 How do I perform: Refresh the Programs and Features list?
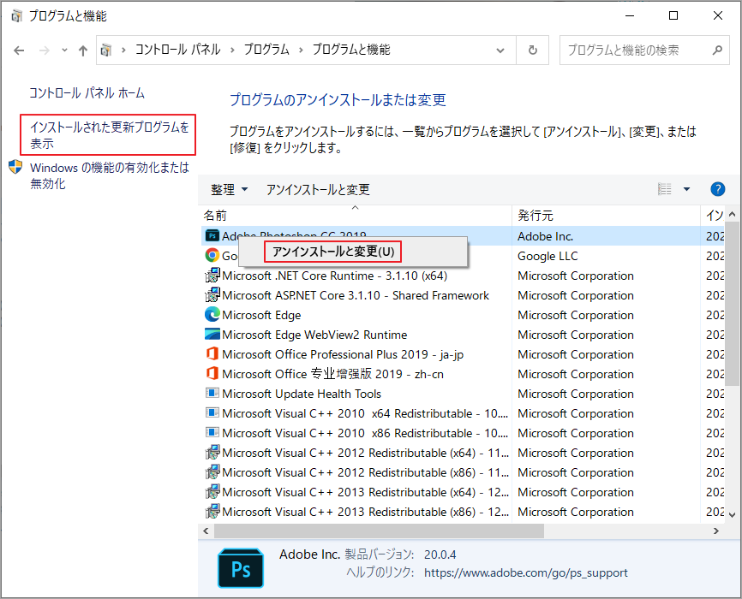click(532, 50)
